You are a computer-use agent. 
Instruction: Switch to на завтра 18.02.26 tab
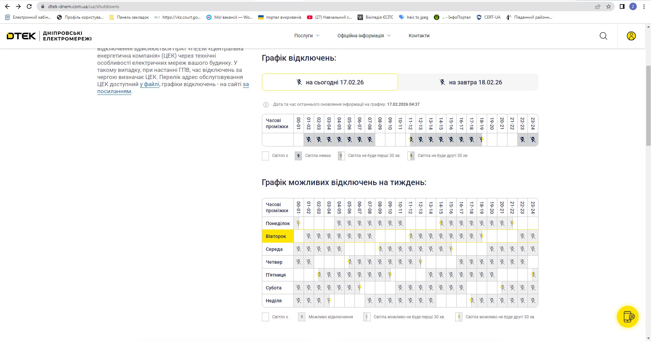468,82
